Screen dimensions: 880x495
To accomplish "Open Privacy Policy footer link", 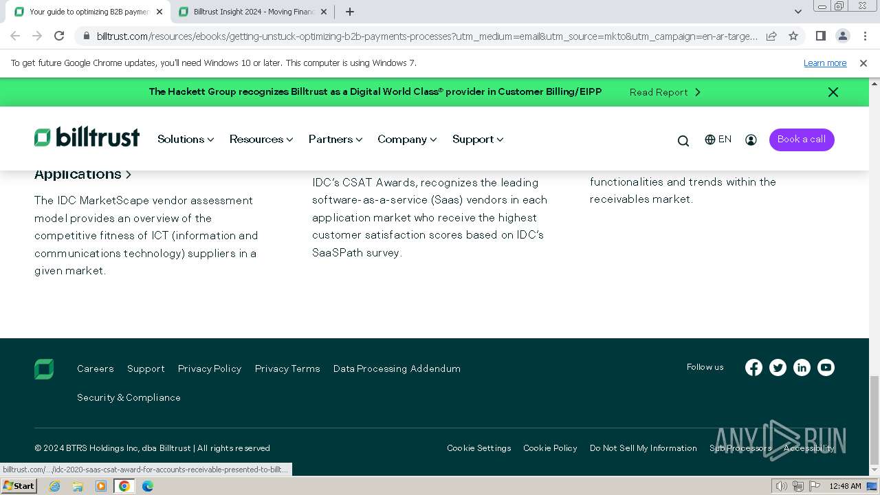I will (210, 368).
